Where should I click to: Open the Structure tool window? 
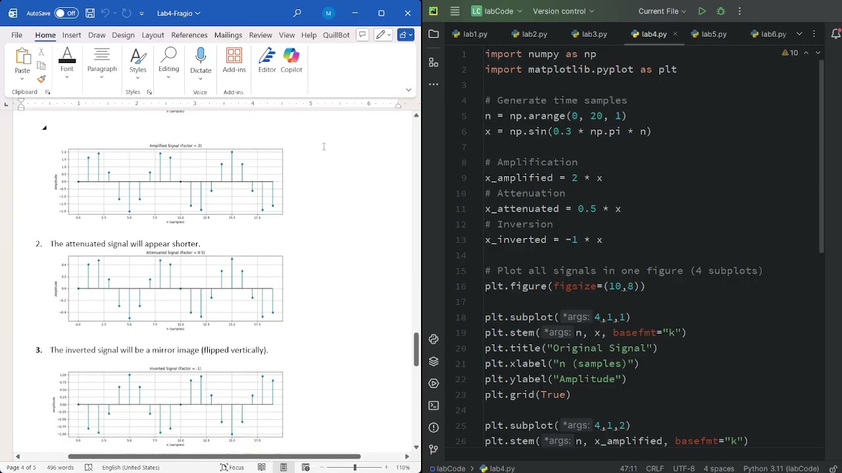click(x=433, y=62)
